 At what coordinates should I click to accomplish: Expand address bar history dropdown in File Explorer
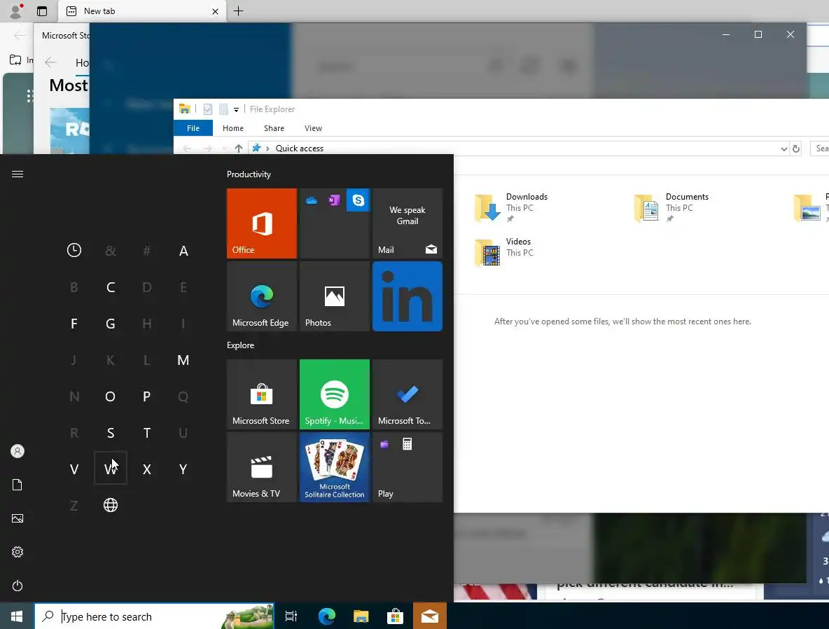tap(783, 148)
